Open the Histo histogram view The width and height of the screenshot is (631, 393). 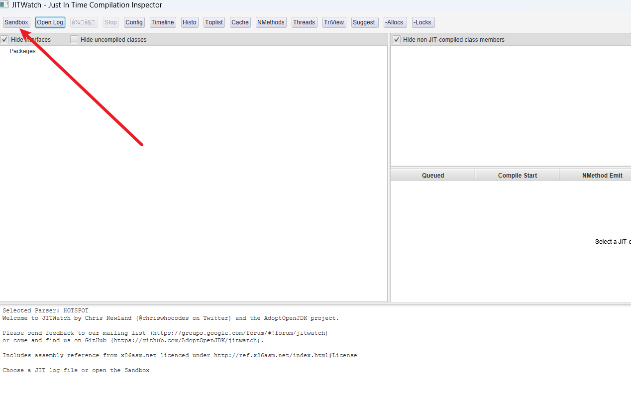pos(189,22)
